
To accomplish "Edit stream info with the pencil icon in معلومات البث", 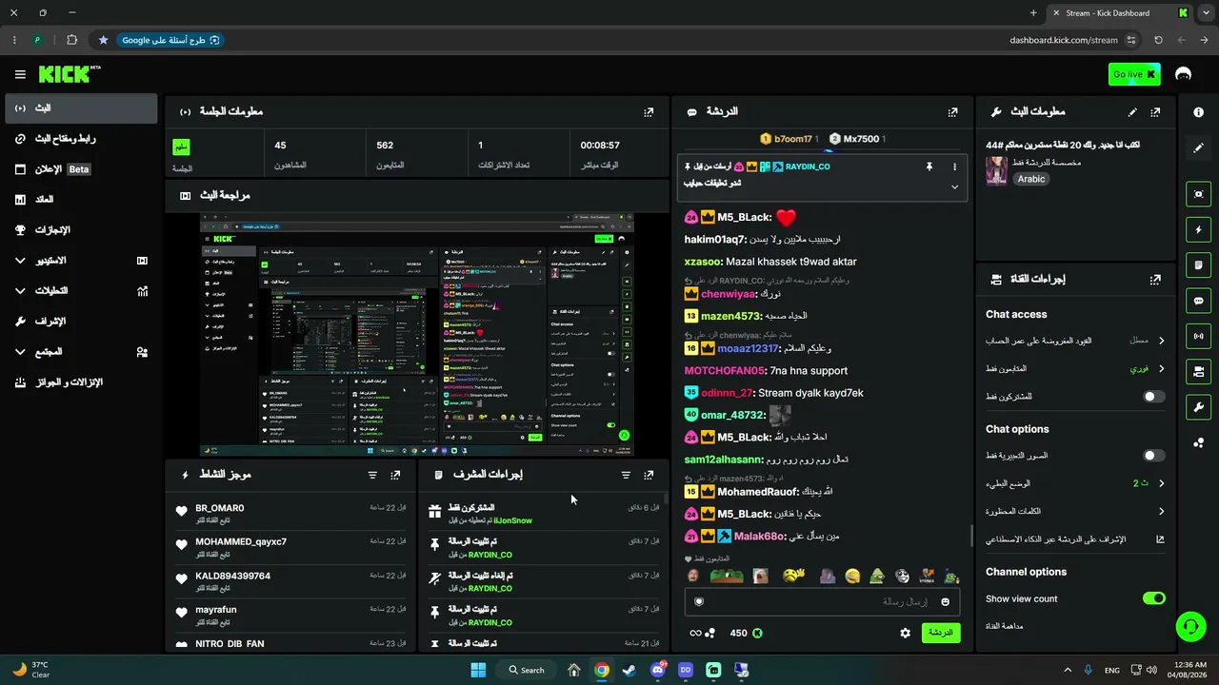I will click(x=1132, y=112).
